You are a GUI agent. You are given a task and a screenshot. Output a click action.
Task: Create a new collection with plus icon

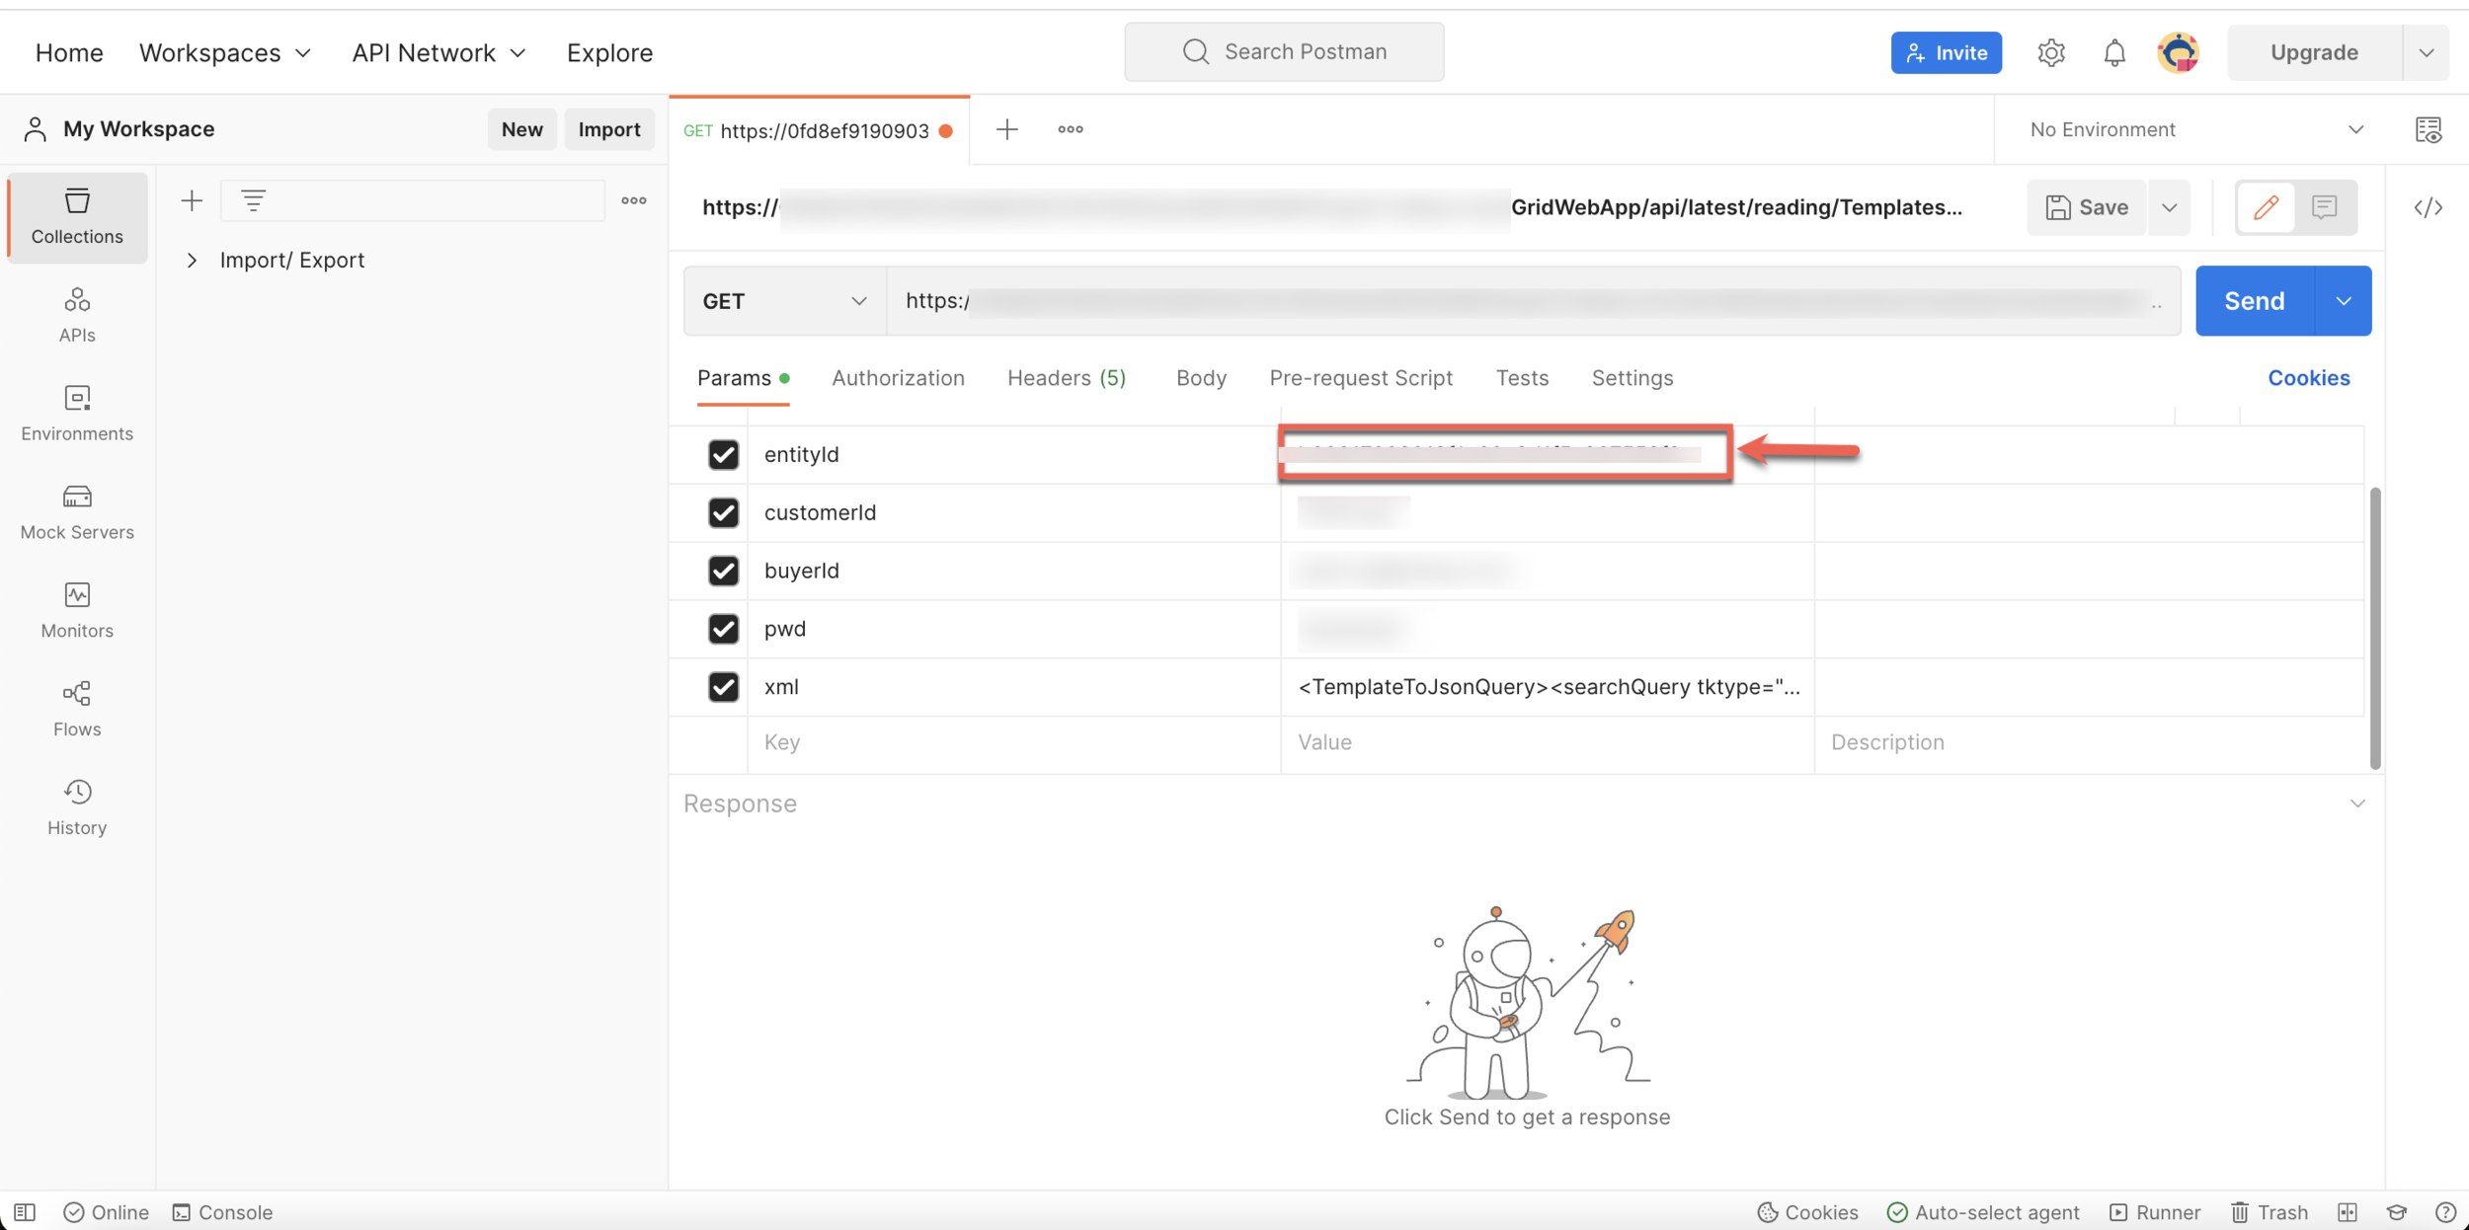[192, 200]
